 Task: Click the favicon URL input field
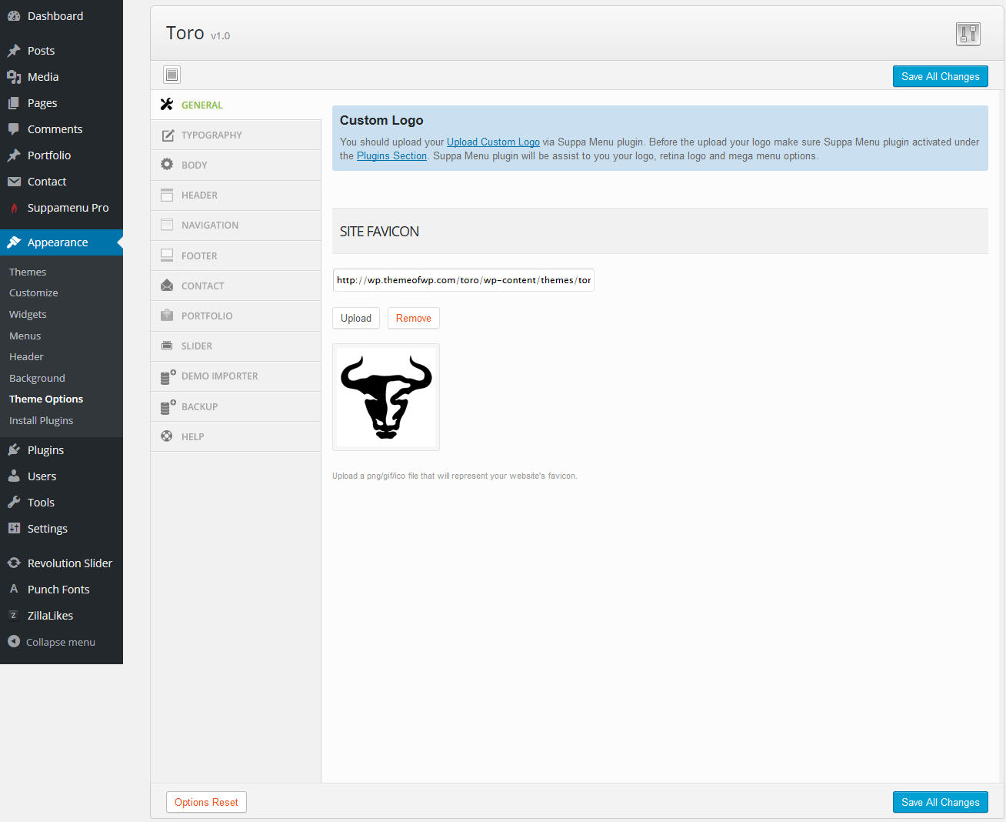(x=464, y=280)
